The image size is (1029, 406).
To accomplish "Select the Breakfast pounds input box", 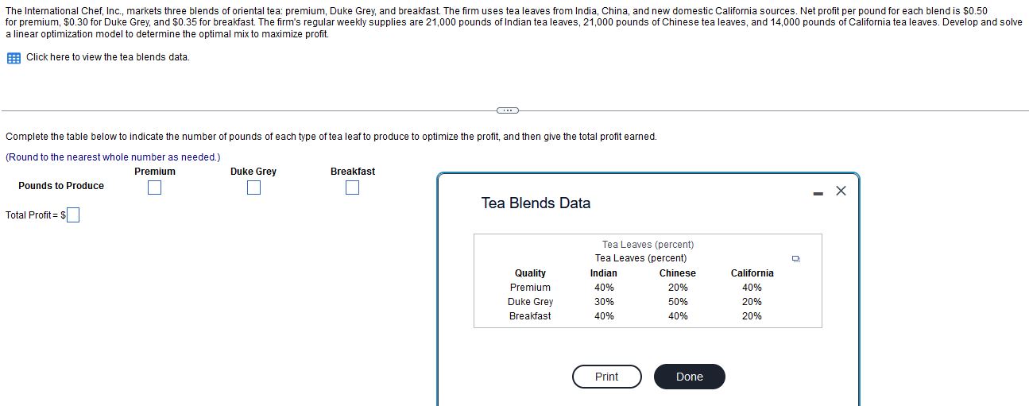I will pos(353,188).
